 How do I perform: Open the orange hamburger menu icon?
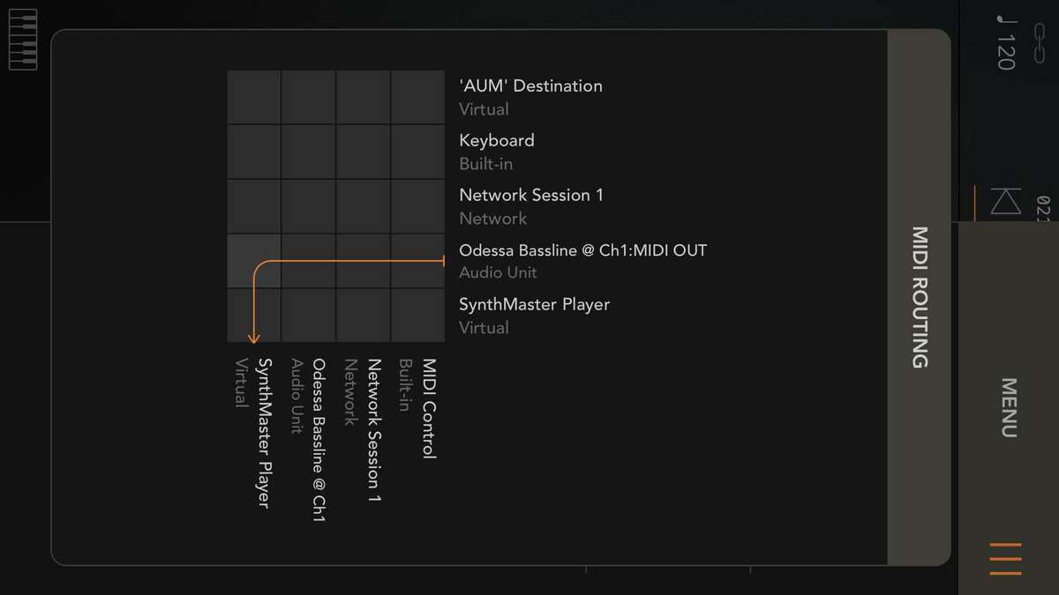[x=1005, y=559]
